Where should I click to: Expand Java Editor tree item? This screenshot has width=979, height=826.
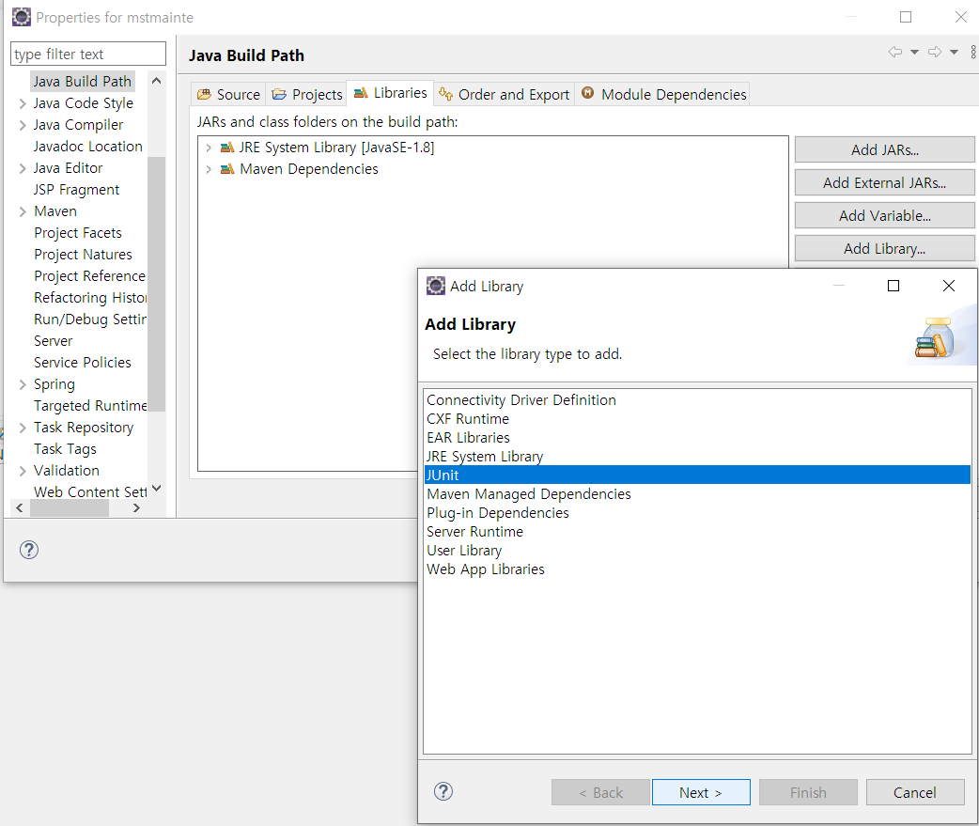[x=23, y=168]
